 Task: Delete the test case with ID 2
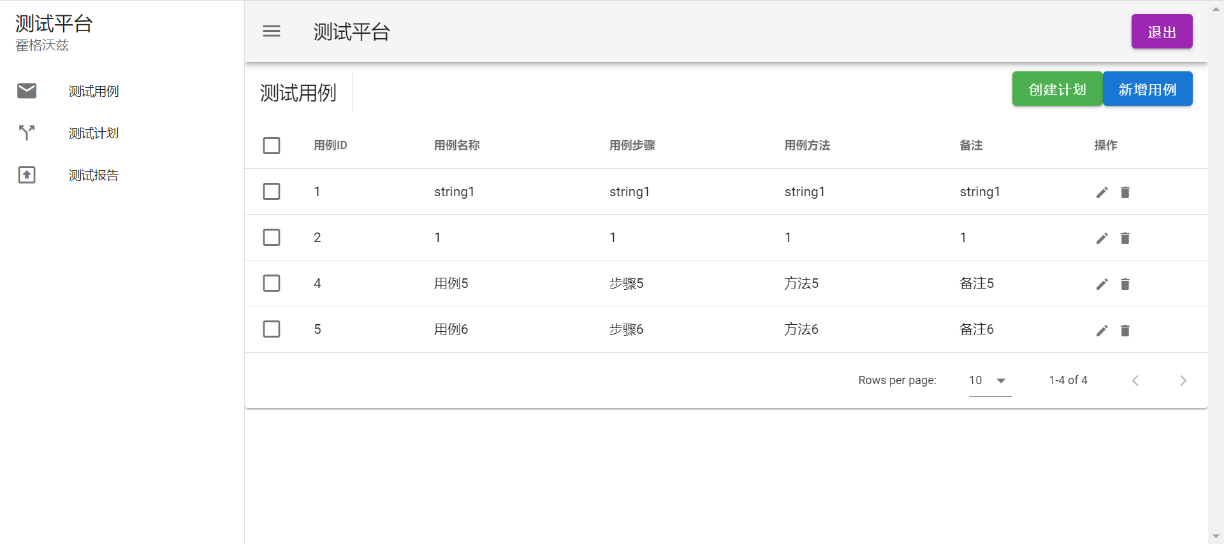coord(1125,238)
